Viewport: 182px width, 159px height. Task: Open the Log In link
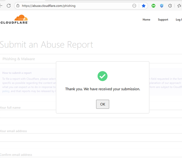[179, 20]
